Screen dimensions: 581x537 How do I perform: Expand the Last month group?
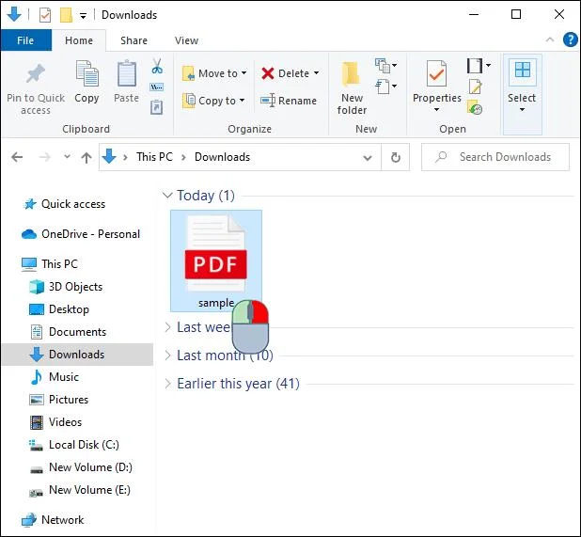pyautogui.click(x=167, y=355)
